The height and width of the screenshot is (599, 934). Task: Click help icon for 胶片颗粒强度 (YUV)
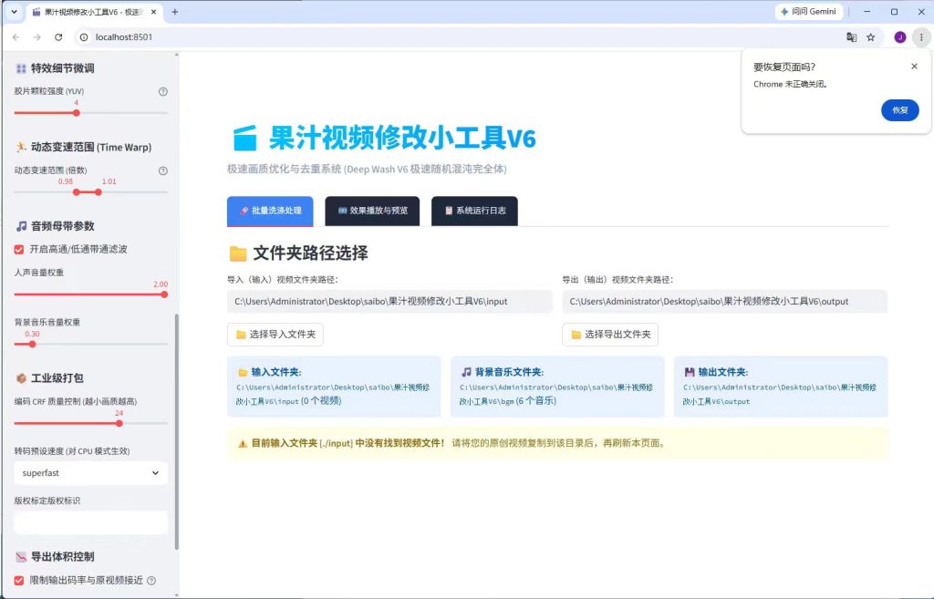click(x=163, y=92)
